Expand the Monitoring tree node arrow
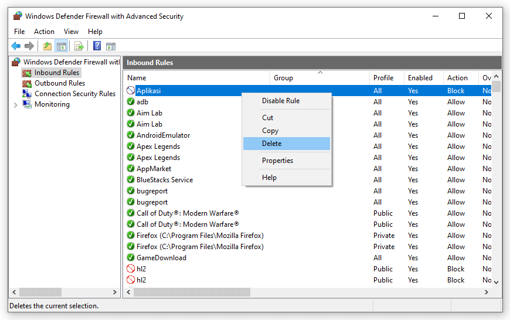The height and width of the screenshot is (320, 510). pyautogui.click(x=15, y=105)
